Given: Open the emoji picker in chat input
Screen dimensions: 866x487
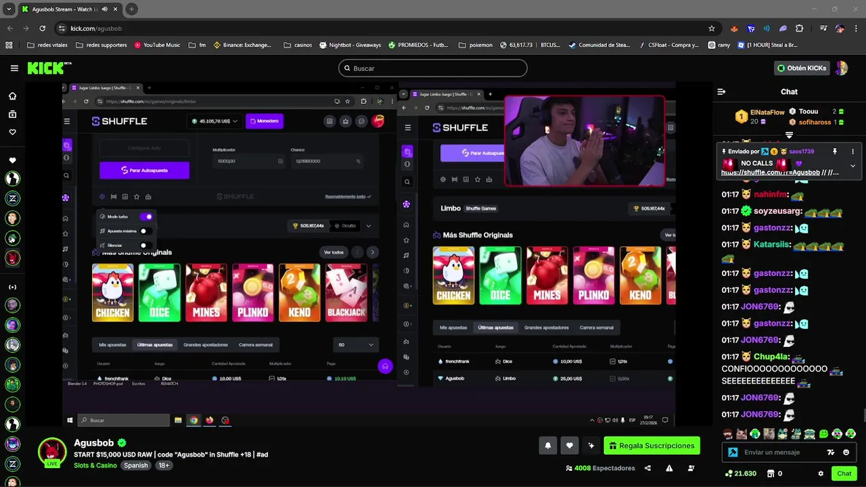Looking at the screenshot, I should [846, 453].
